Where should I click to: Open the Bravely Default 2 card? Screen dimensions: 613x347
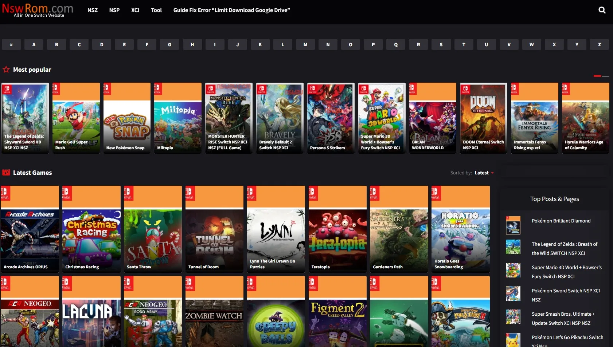280,118
